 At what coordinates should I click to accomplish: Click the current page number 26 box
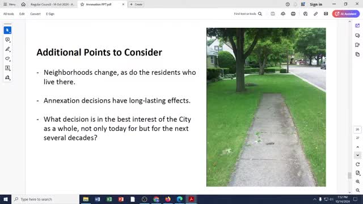(x=357, y=129)
